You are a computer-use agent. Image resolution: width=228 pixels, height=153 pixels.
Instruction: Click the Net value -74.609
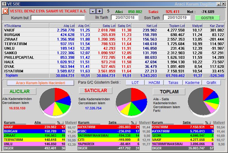point(208,12)
